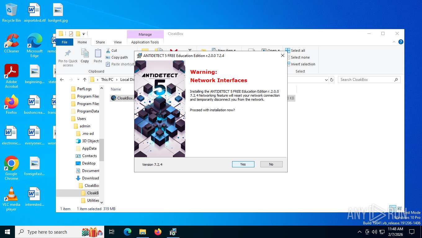Click Pin to Quick access in Explorer ribbon
The width and height of the screenshot is (422, 238).
[68, 58]
